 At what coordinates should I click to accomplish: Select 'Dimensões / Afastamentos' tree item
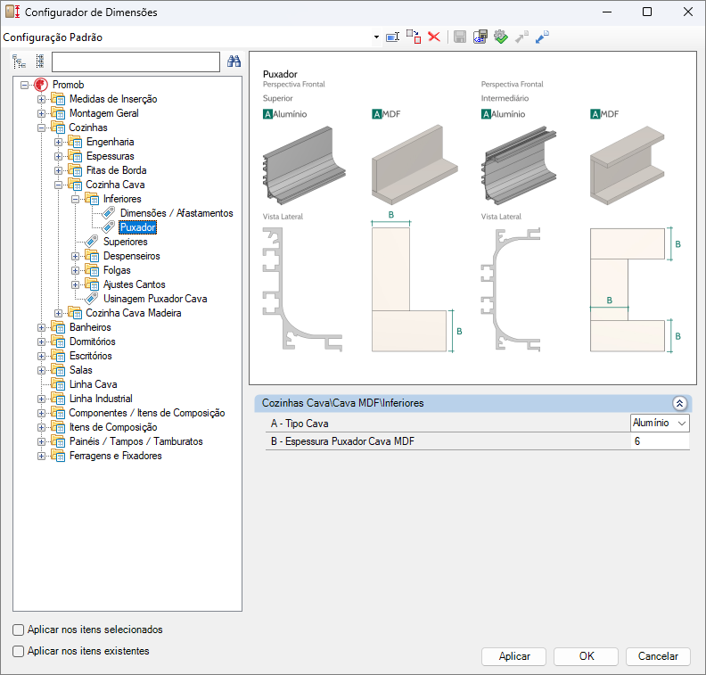coord(176,213)
